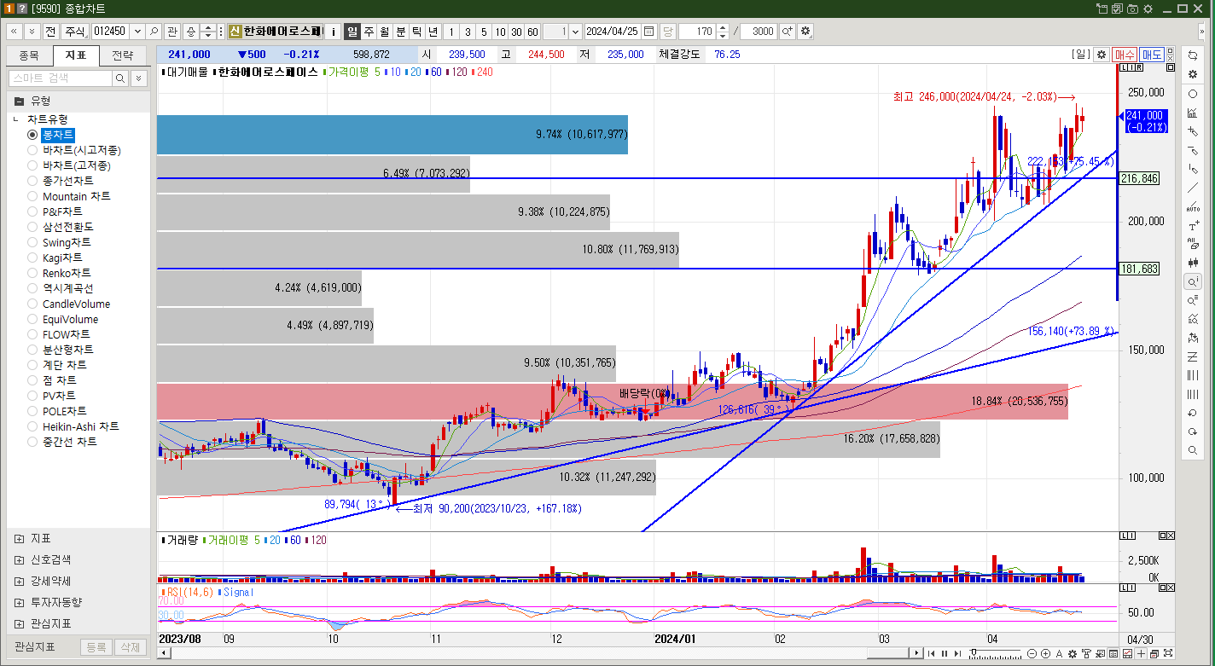Click the zoom search icon beside count 3000
The height and width of the screenshot is (666, 1215).
tap(787, 32)
